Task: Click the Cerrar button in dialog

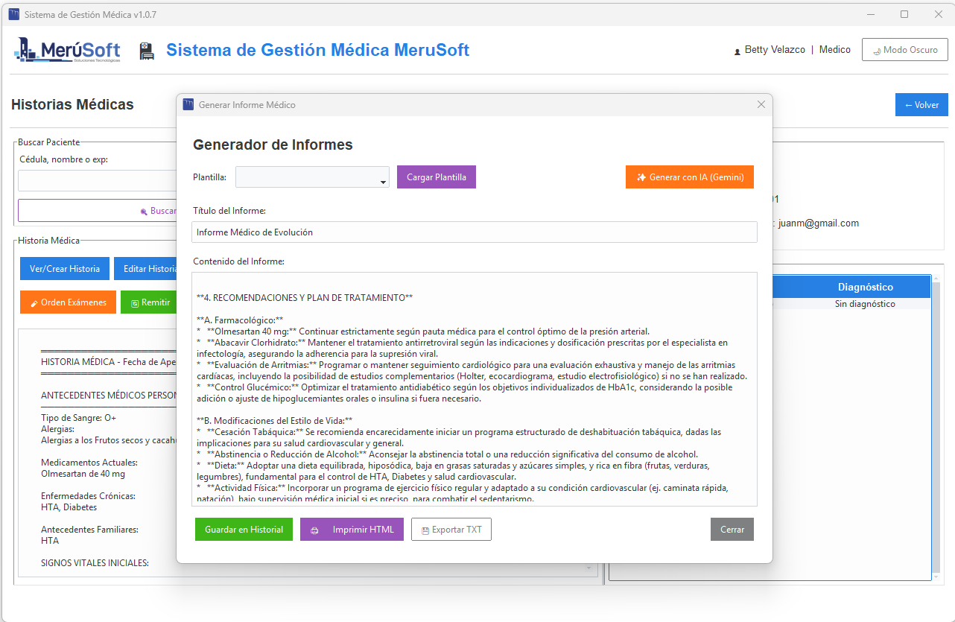Action: click(x=732, y=530)
